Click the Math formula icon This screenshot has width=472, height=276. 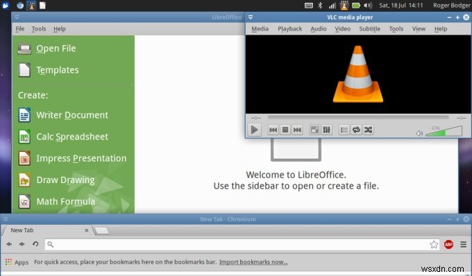[24, 202]
